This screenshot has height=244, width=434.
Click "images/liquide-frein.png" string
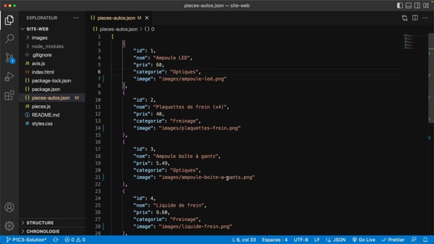click(195, 226)
